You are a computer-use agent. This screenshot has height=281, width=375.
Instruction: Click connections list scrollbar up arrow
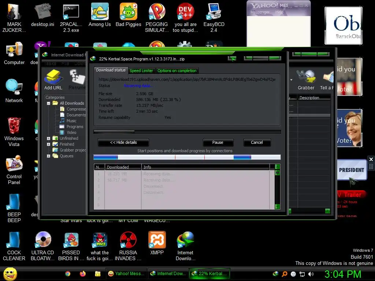[278, 167]
